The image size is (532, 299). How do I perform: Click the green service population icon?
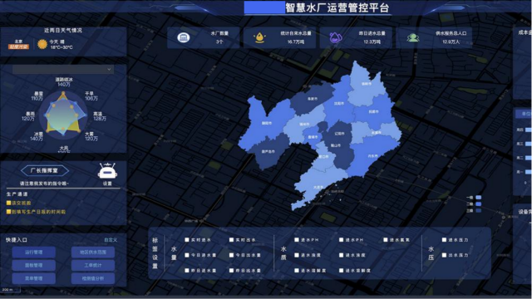tap(412, 37)
